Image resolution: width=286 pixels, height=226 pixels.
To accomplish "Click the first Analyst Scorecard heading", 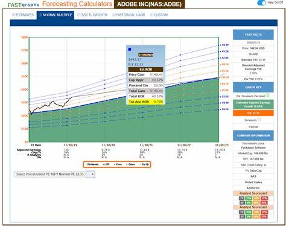I will [253, 193].
